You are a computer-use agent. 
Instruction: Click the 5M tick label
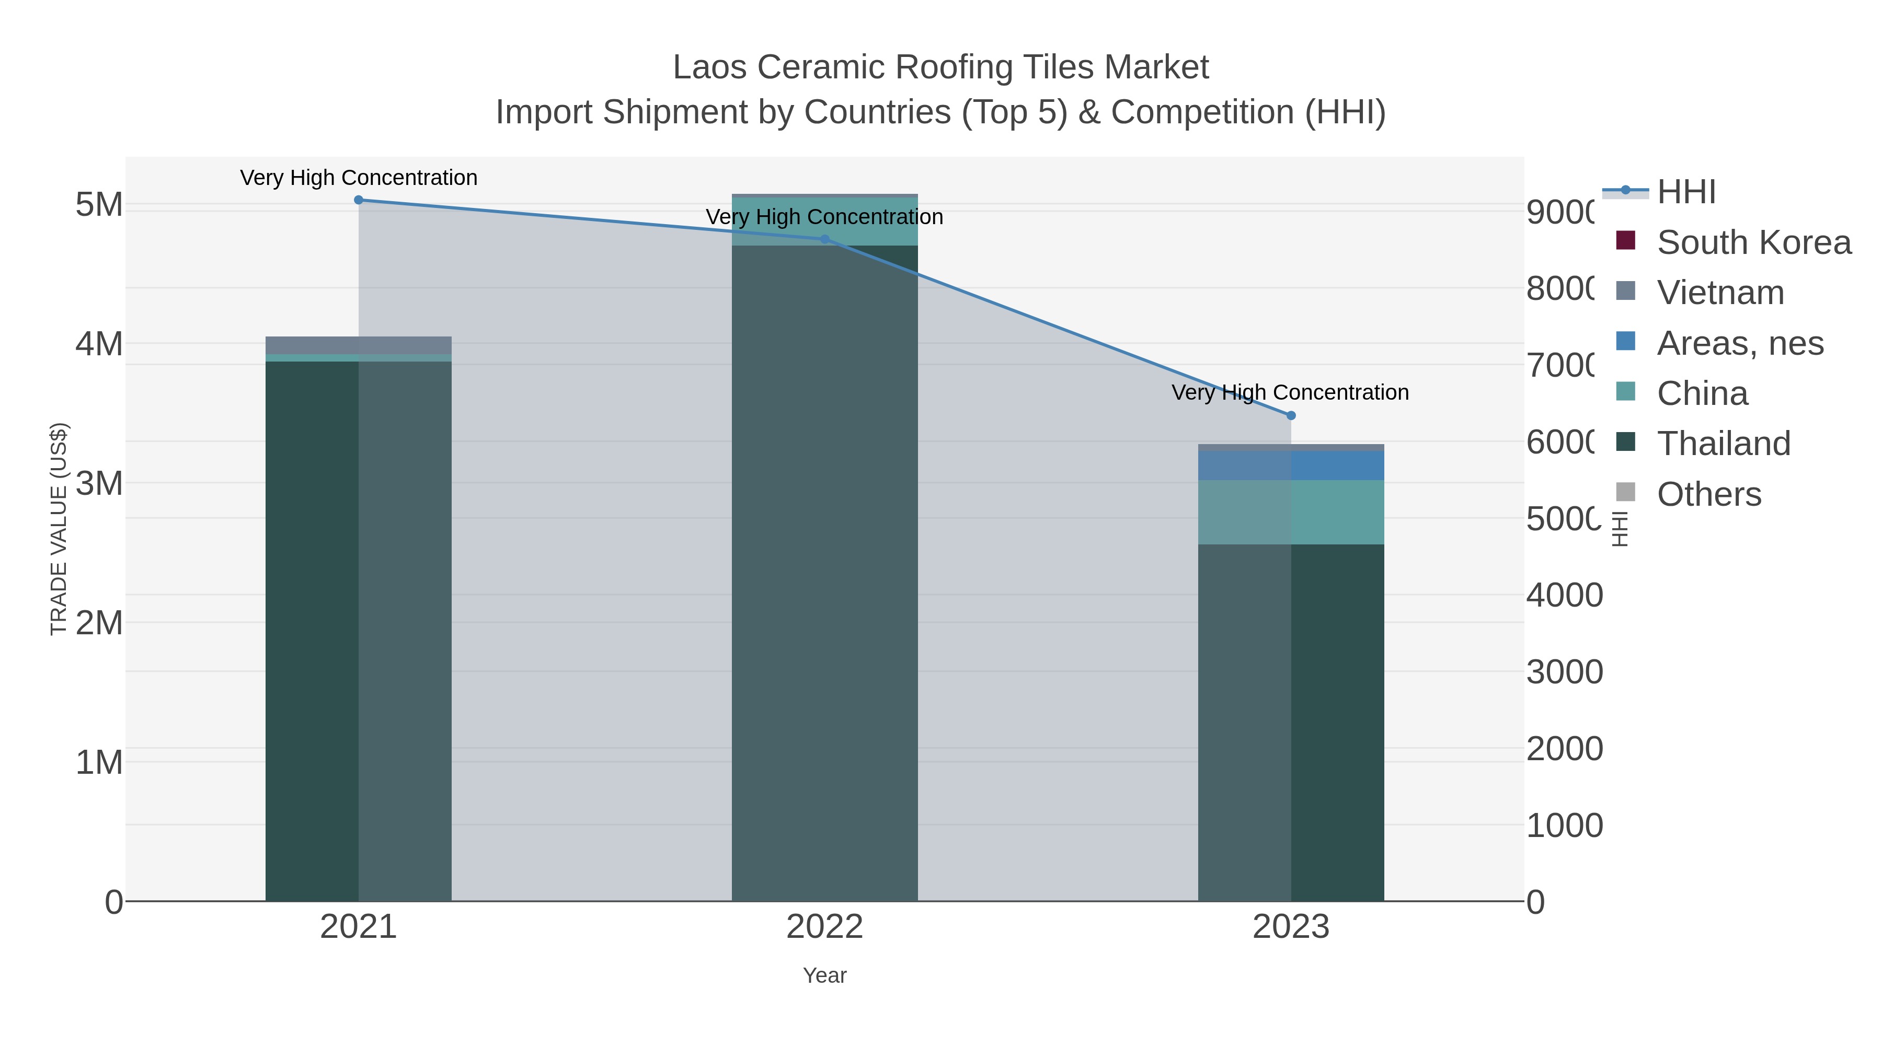[x=99, y=204]
